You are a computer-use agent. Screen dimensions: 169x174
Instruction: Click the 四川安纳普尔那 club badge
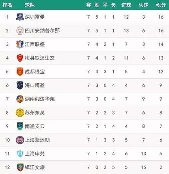(x=20, y=30)
